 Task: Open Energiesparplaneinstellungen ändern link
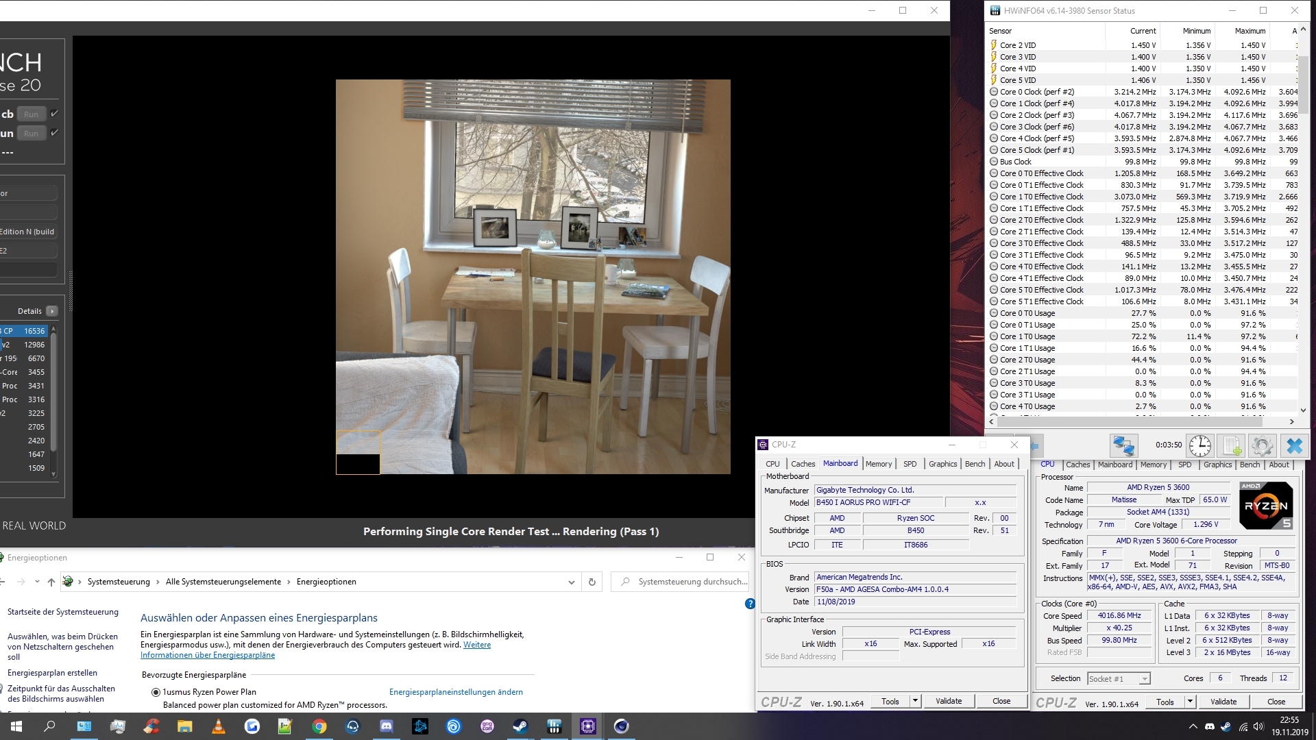coord(456,692)
